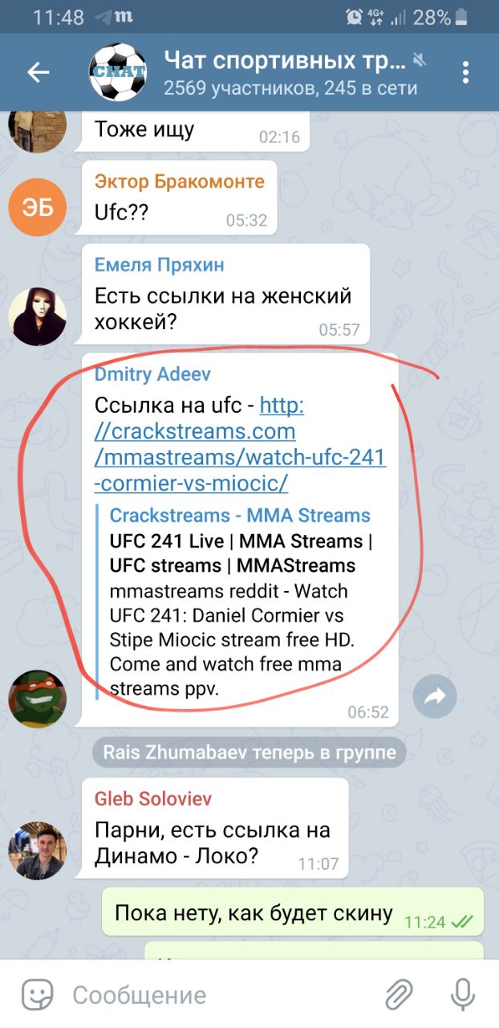Tap the muted speaker icon near the title
Viewport: 499px width, 1028px height.
[419, 60]
